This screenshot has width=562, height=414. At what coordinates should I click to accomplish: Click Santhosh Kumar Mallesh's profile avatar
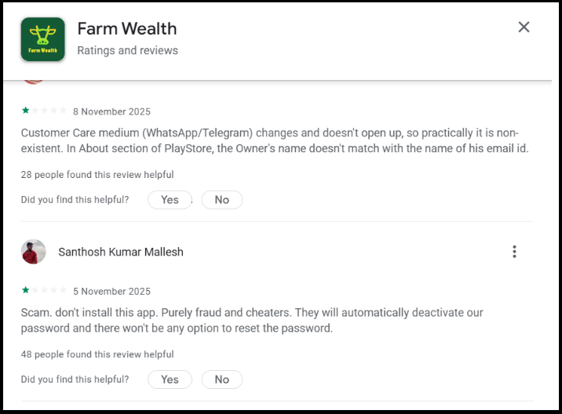click(34, 252)
